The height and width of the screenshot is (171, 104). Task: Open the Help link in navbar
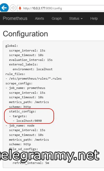(94, 18)
